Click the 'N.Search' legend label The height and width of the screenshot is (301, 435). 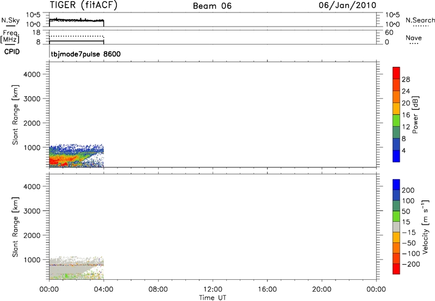click(420, 20)
